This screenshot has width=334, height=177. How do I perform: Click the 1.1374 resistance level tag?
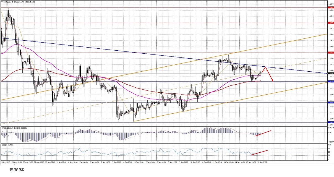tap(330, 53)
